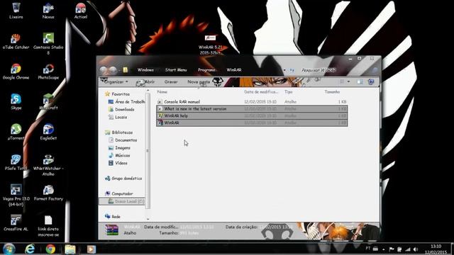This screenshot has height=255, width=454.
Task: Open the Lixeira recycle bin desktop icon
Action: 16,11
